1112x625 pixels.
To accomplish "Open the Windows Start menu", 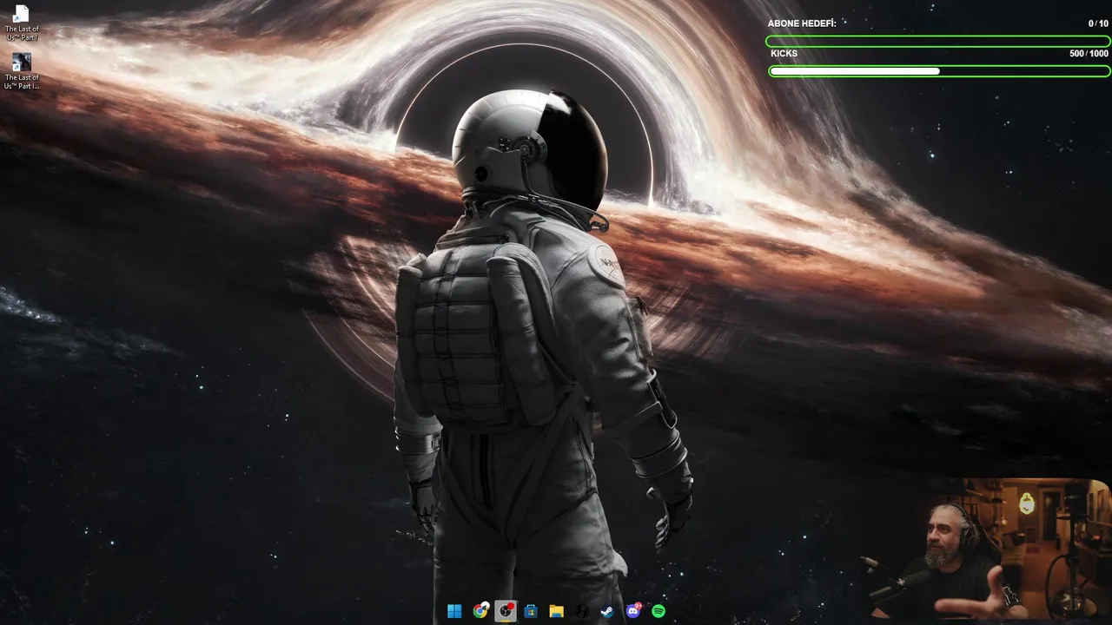I will coord(454,611).
